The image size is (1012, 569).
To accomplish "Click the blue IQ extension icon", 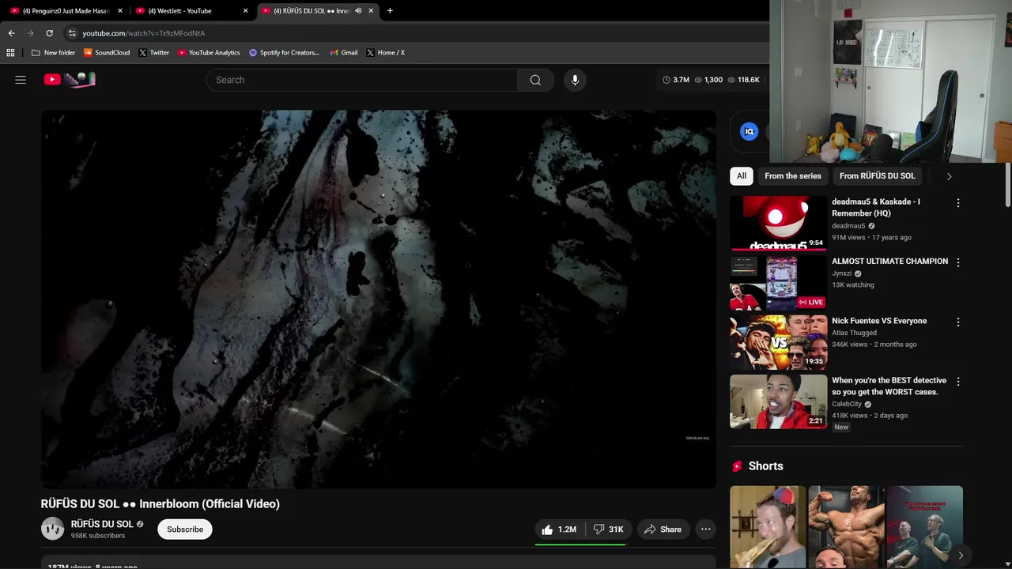I will 749,132.
